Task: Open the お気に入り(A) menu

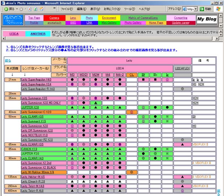Action: [112, 9]
